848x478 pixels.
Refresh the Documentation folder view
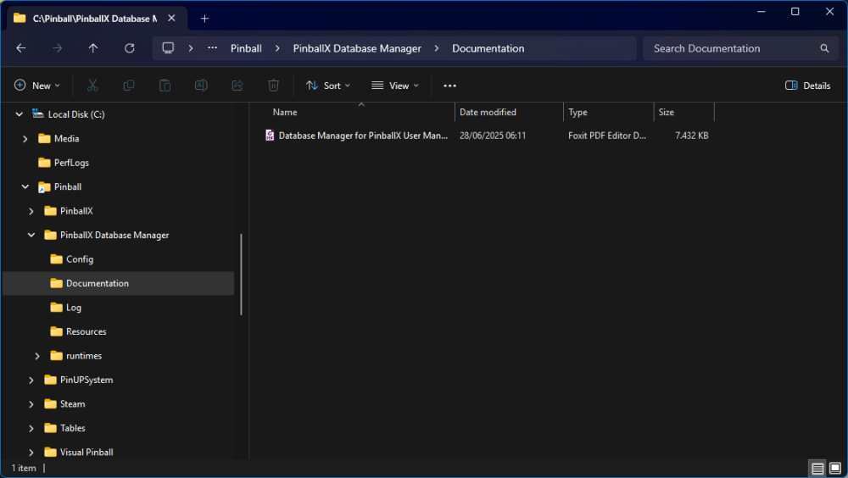tap(129, 48)
